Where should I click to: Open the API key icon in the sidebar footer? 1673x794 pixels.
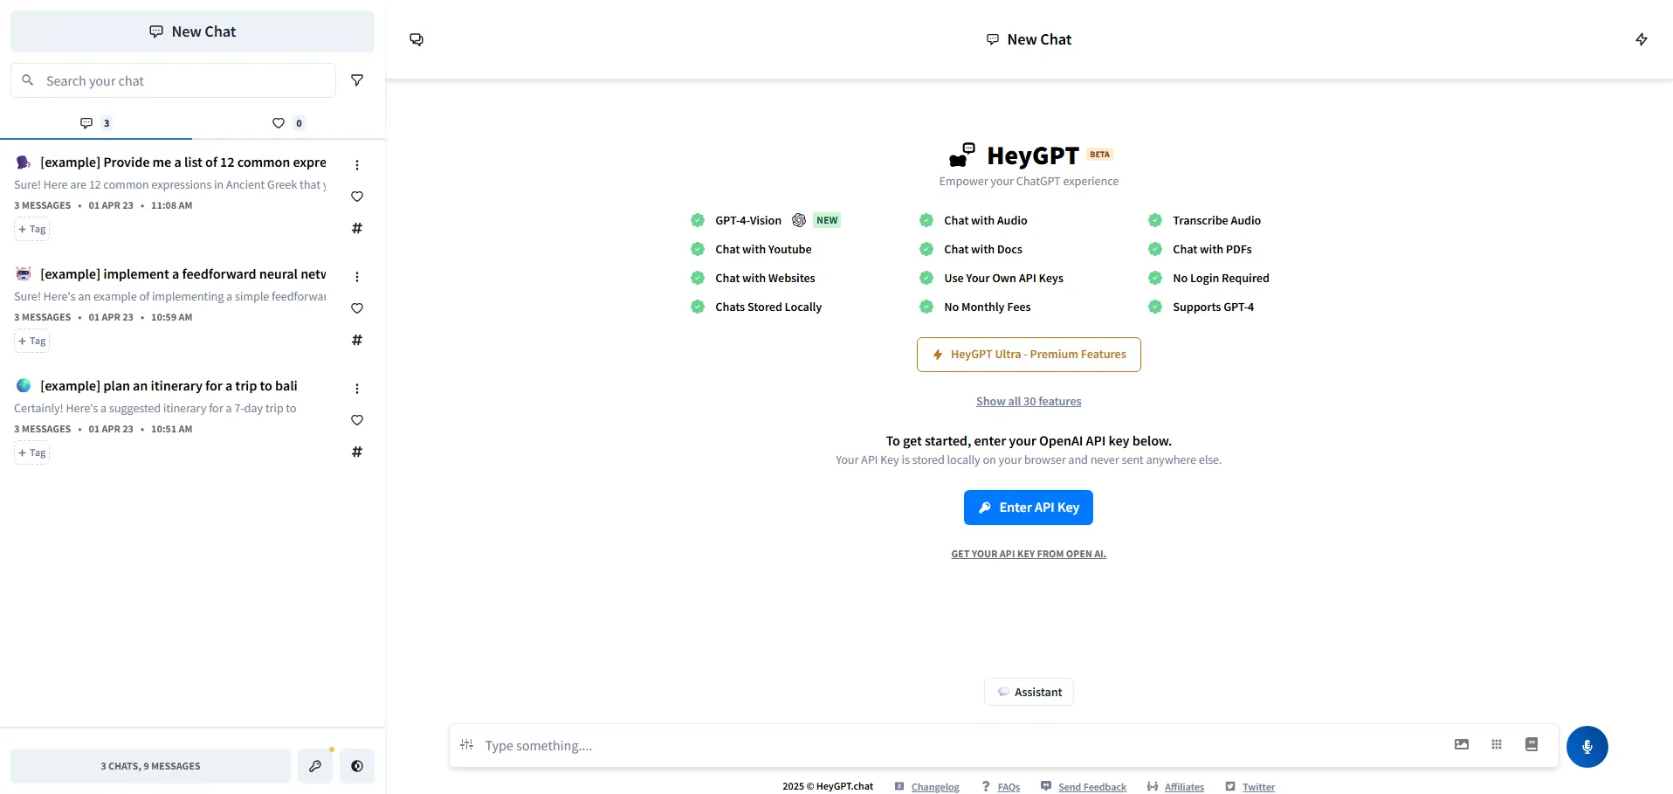click(x=314, y=766)
